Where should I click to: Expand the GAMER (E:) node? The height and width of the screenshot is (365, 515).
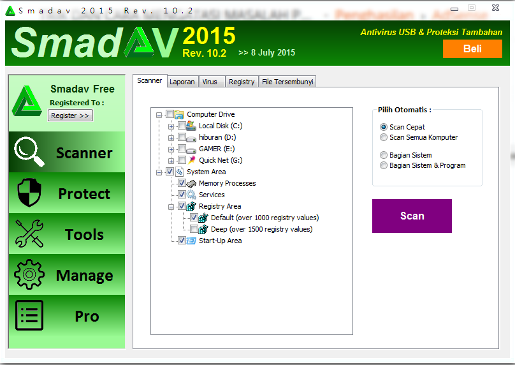171,149
